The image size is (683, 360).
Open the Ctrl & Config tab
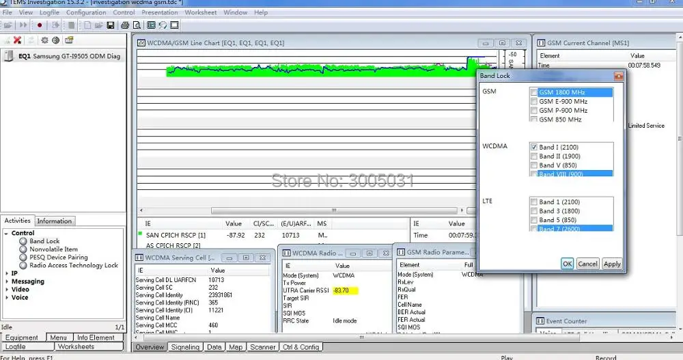301,347
